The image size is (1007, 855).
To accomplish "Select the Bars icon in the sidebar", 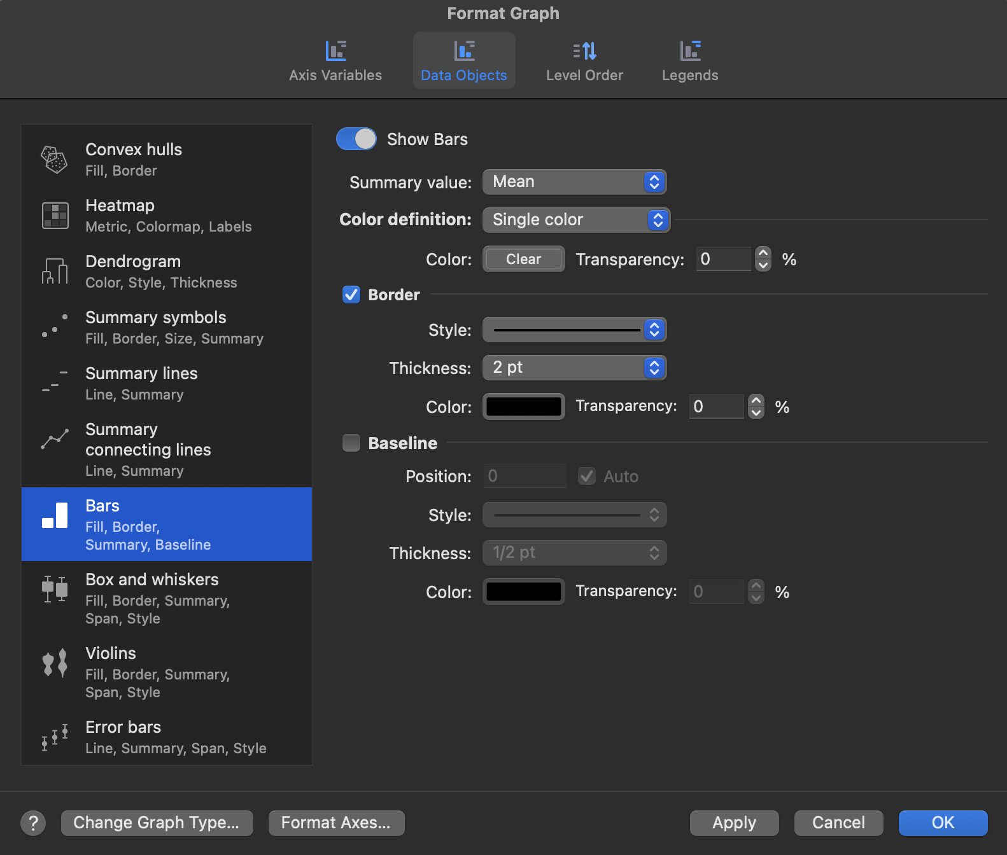I will click(x=55, y=515).
